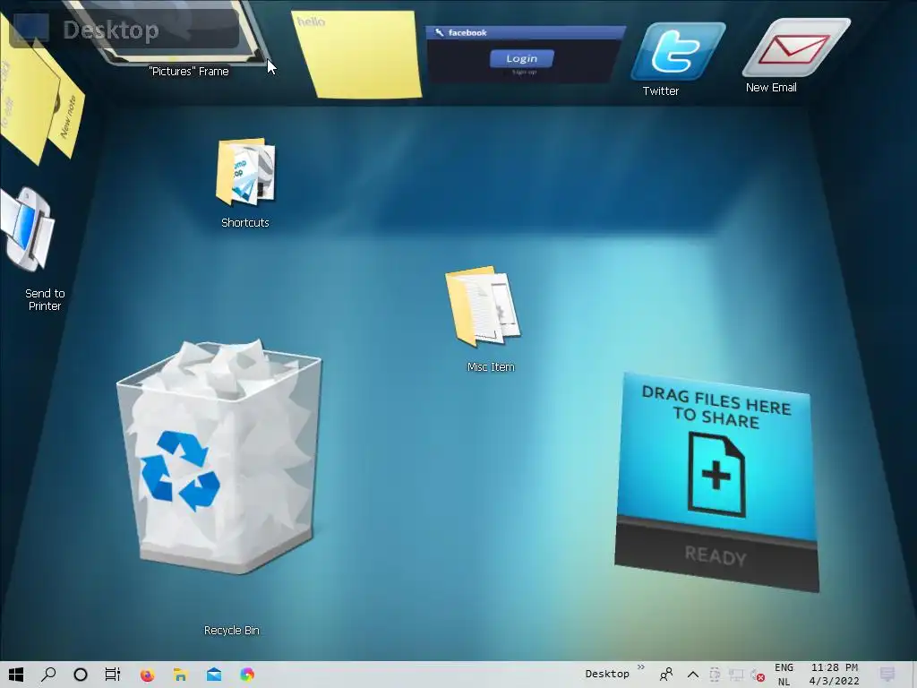This screenshot has height=688, width=917.
Task: Click the ENG NL language indicator
Action: pyautogui.click(x=784, y=675)
